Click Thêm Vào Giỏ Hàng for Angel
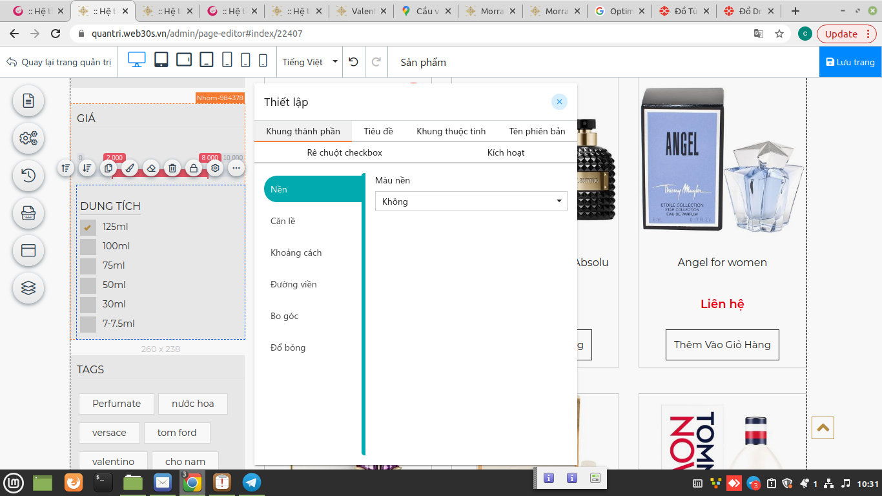 click(x=723, y=345)
